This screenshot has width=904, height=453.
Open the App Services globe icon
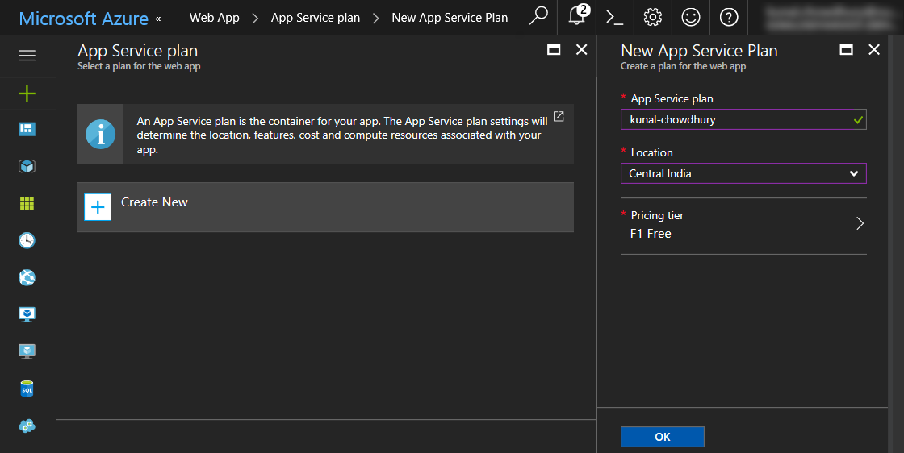27,277
